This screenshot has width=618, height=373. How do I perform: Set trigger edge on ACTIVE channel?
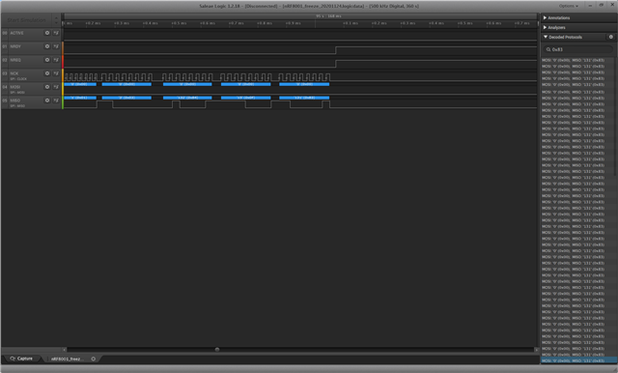point(56,33)
